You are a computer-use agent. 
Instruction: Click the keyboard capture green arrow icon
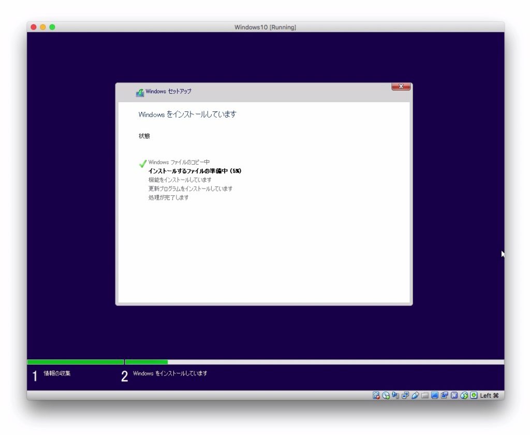tap(474, 395)
